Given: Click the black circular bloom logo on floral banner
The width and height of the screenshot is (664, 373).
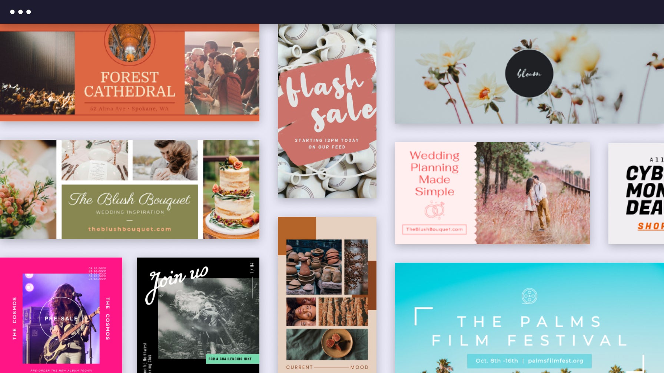Looking at the screenshot, I should [x=529, y=74].
